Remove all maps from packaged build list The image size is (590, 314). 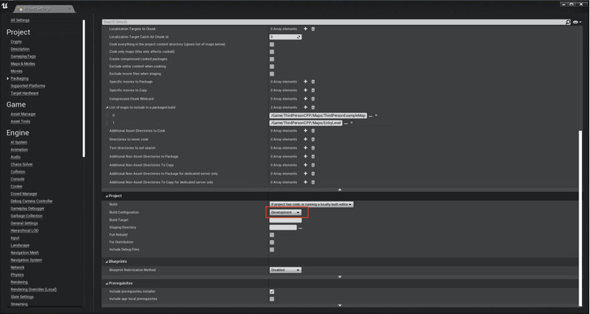pyautogui.click(x=313, y=107)
